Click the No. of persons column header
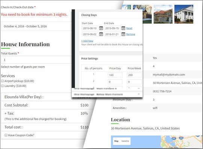This screenshot has height=149, width=203. (93, 68)
